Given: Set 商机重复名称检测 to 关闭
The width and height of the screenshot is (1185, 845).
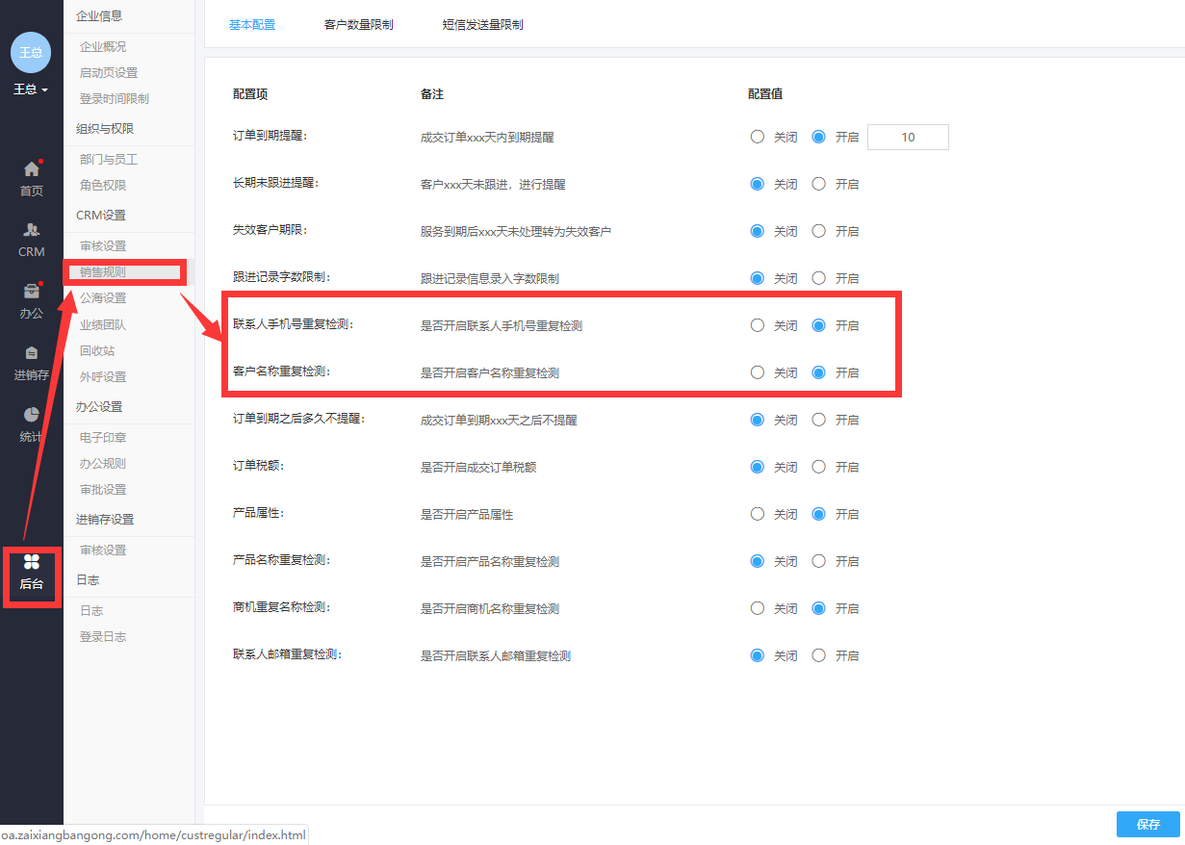Looking at the screenshot, I should (x=758, y=608).
